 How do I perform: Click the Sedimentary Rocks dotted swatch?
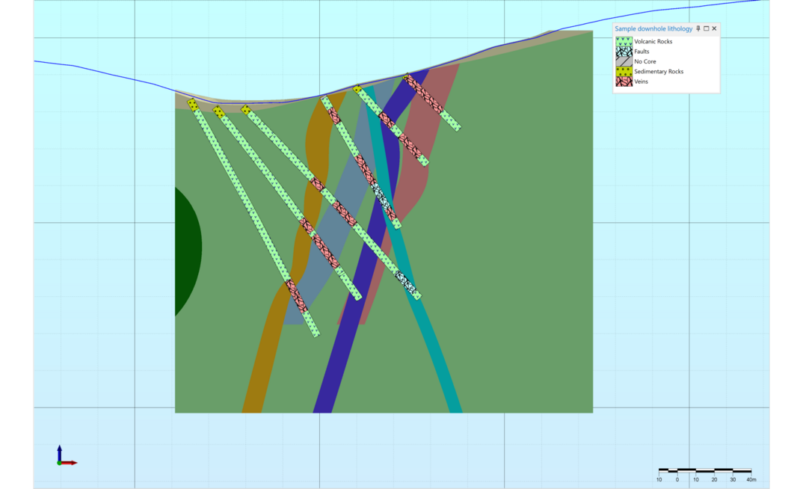624,71
